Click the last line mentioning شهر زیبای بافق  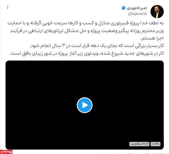87,53
